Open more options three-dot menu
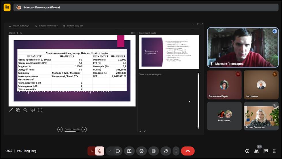Image resolution: width=282 pixels, height=159 pixels. [x=176, y=151]
